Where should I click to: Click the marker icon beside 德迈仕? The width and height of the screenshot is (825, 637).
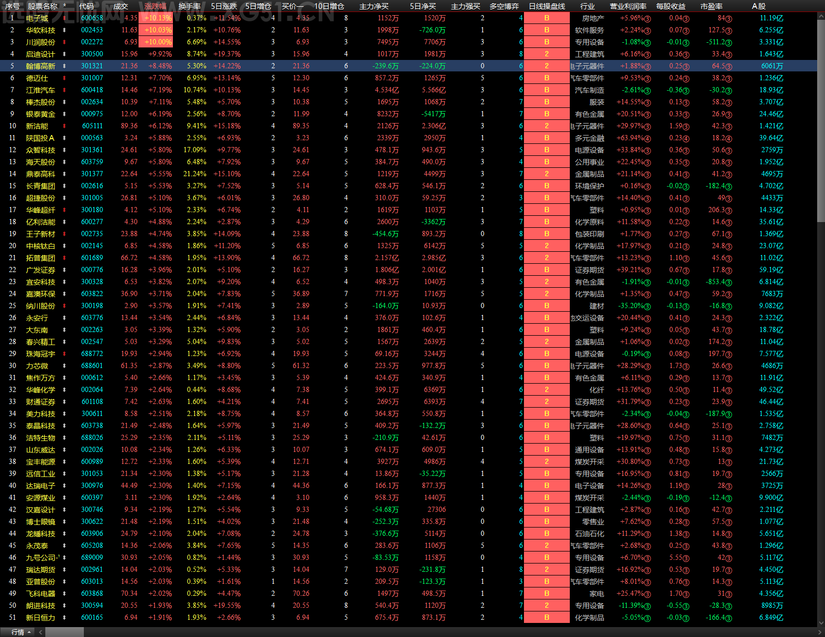[65, 78]
